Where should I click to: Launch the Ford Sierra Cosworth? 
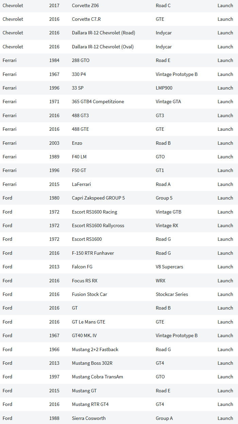pyautogui.click(x=225, y=418)
